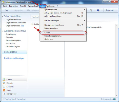The width and height of the screenshot is (119, 102).
Task: Click Online arbeiten in status bar
Action: pyautogui.click(x=107, y=99)
